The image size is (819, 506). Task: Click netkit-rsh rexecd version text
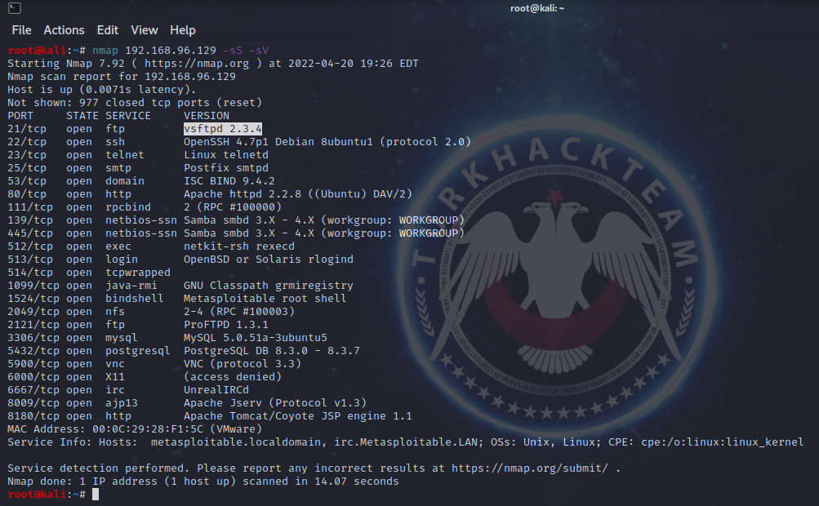238,246
